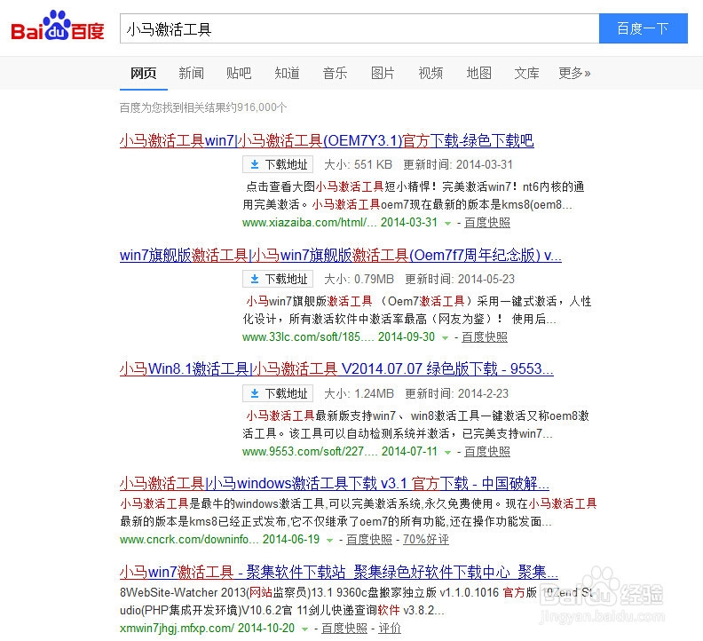Open the 音乐 tab
The image size is (703, 641).
click(x=335, y=73)
